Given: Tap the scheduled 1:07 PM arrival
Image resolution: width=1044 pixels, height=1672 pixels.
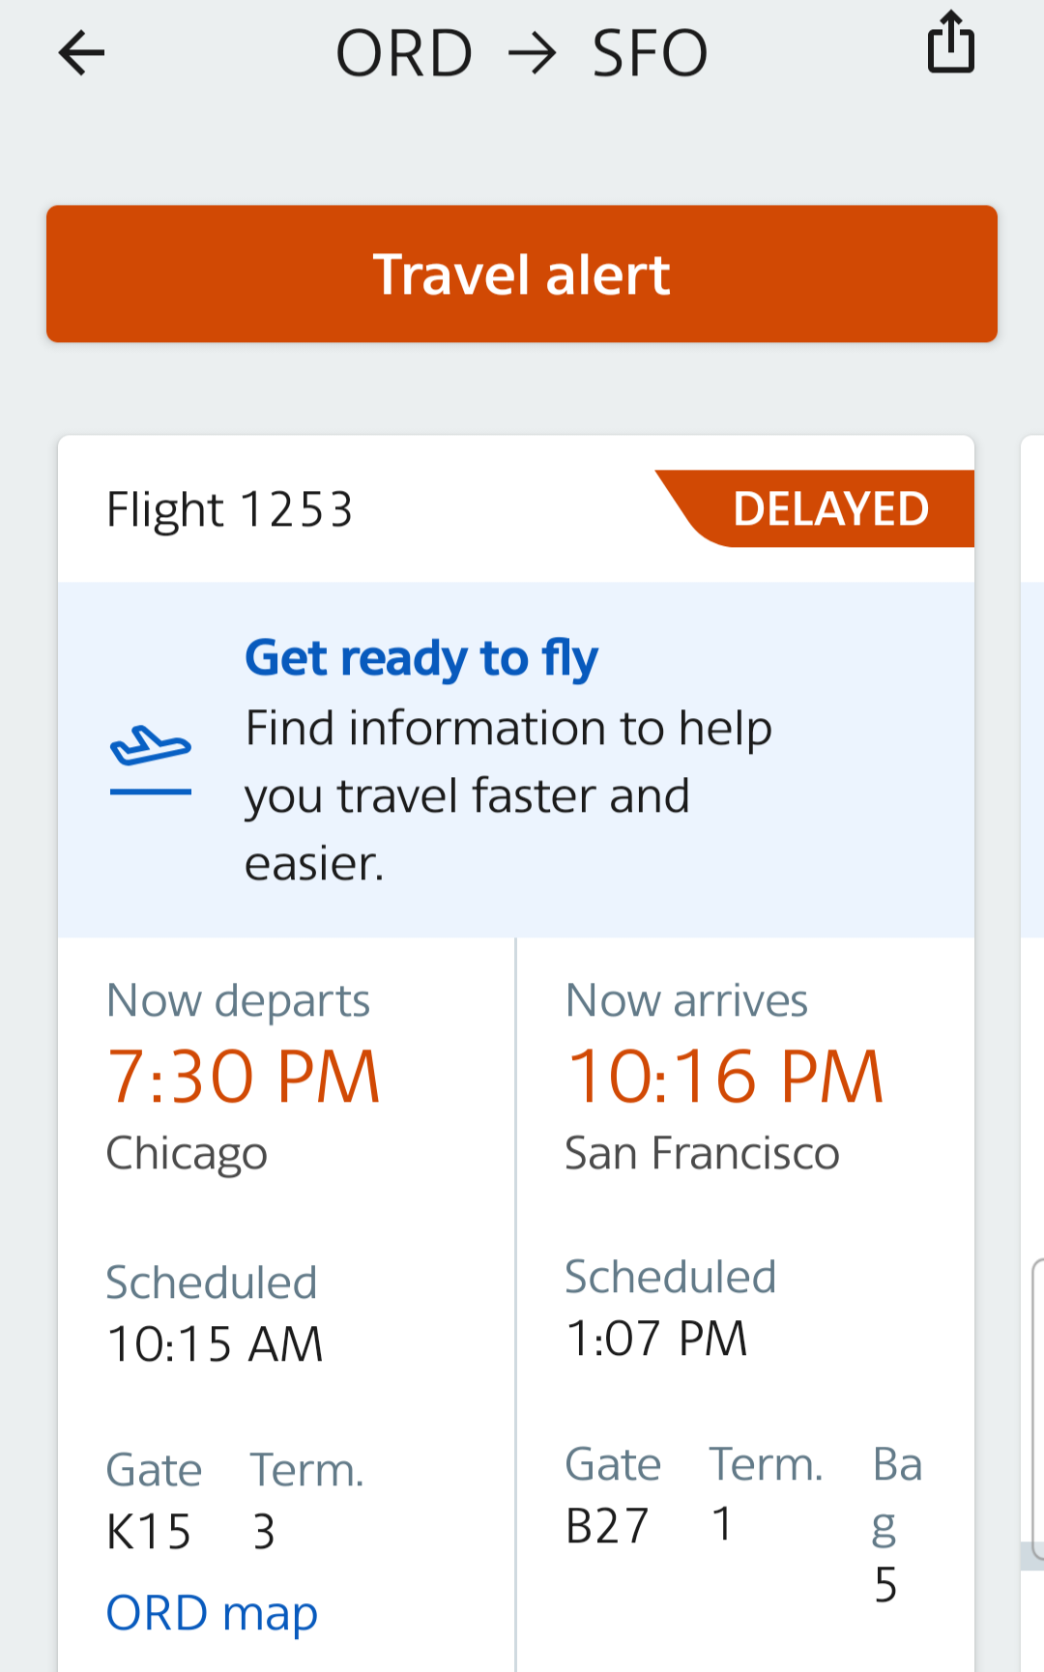Looking at the screenshot, I should coord(656,1339).
